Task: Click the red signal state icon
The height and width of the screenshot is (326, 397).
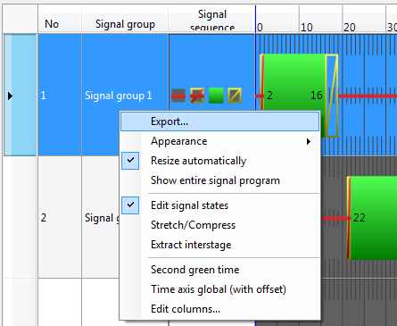Action: [178, 96]
